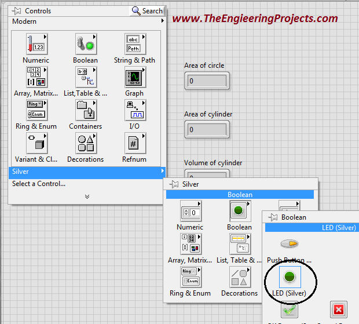
Task: Click the Silver palette title text
Action: coord(191,184)
